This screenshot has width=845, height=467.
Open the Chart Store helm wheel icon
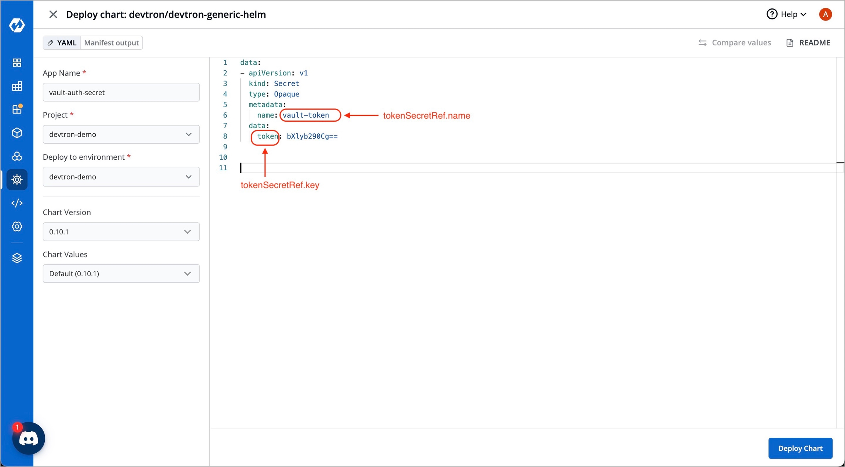click(17, 179)
